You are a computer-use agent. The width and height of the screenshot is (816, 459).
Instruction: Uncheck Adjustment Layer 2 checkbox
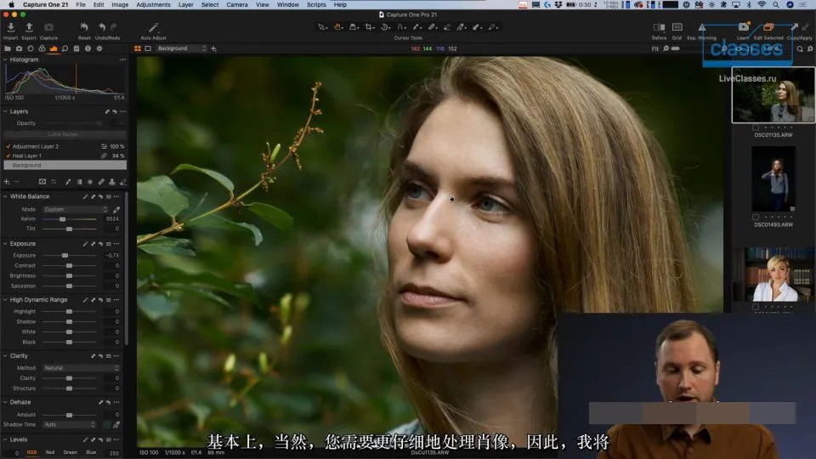8,147
